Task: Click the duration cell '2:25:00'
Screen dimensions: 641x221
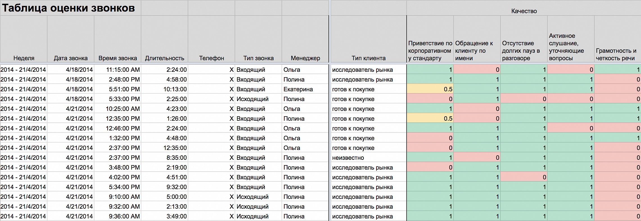Action: pyautogui.click(x=164, y=99)
